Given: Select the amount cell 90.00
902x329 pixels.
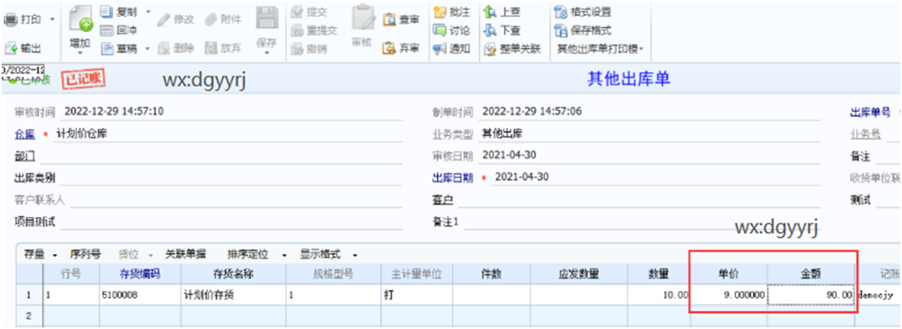Looking at the screenshot, I should tap(810, 295).
